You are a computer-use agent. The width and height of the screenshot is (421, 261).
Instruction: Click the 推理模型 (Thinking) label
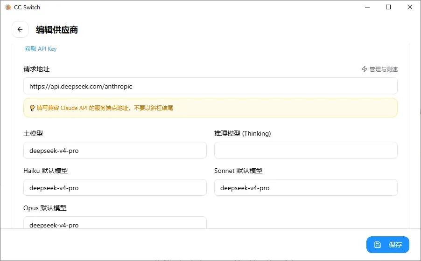click(x=242, y=133)
